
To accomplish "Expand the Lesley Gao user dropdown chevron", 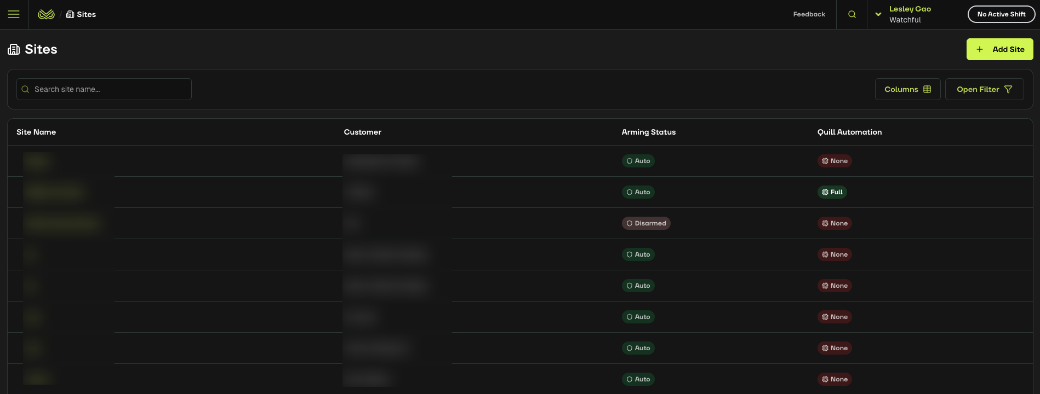I will 878,14.
